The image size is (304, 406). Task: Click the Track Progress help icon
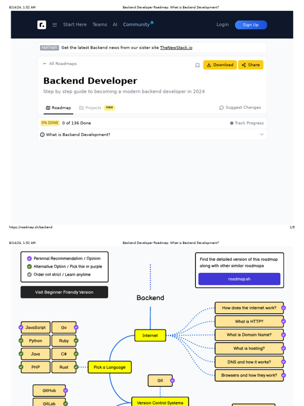tap(232, 123)
